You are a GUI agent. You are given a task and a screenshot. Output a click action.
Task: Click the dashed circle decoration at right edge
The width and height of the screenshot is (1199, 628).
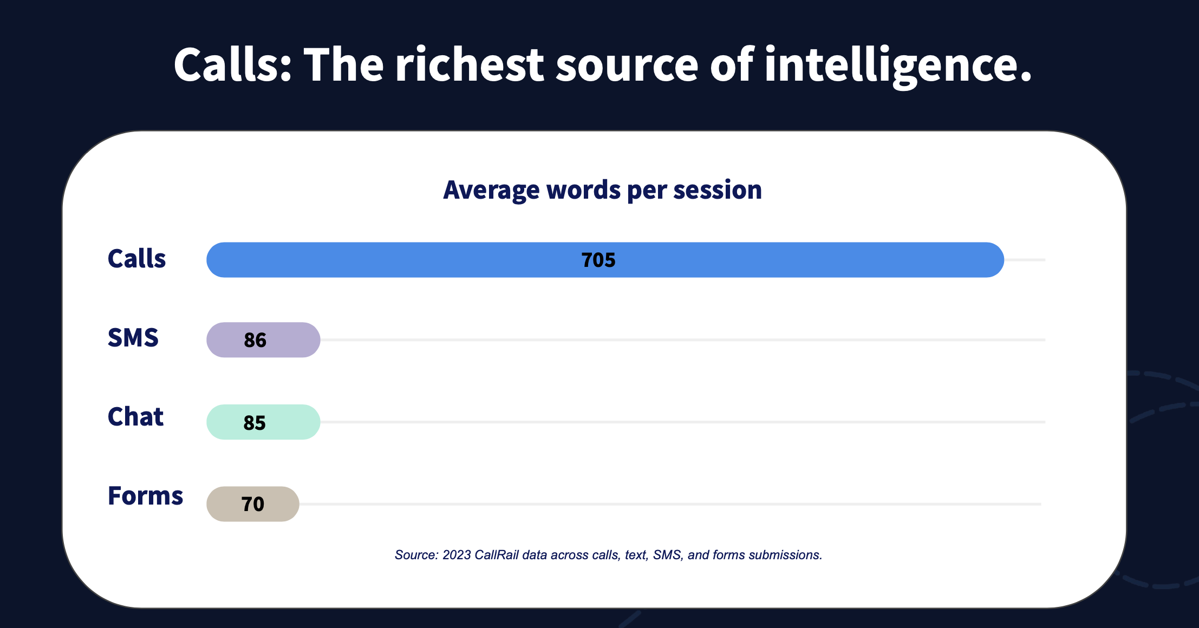1164,479
